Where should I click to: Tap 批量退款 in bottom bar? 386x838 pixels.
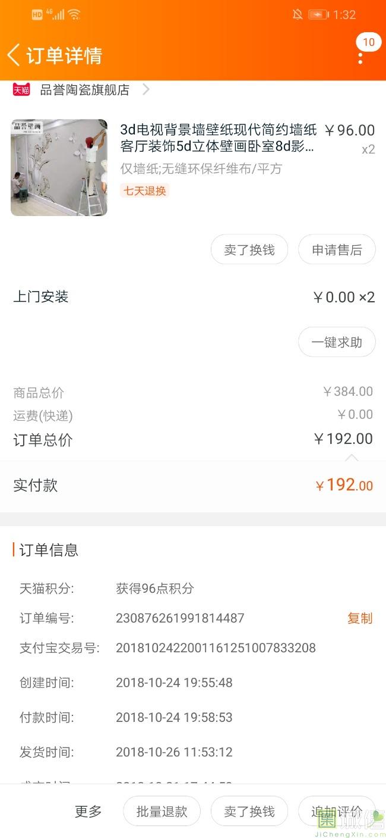[x=162, y=811]
